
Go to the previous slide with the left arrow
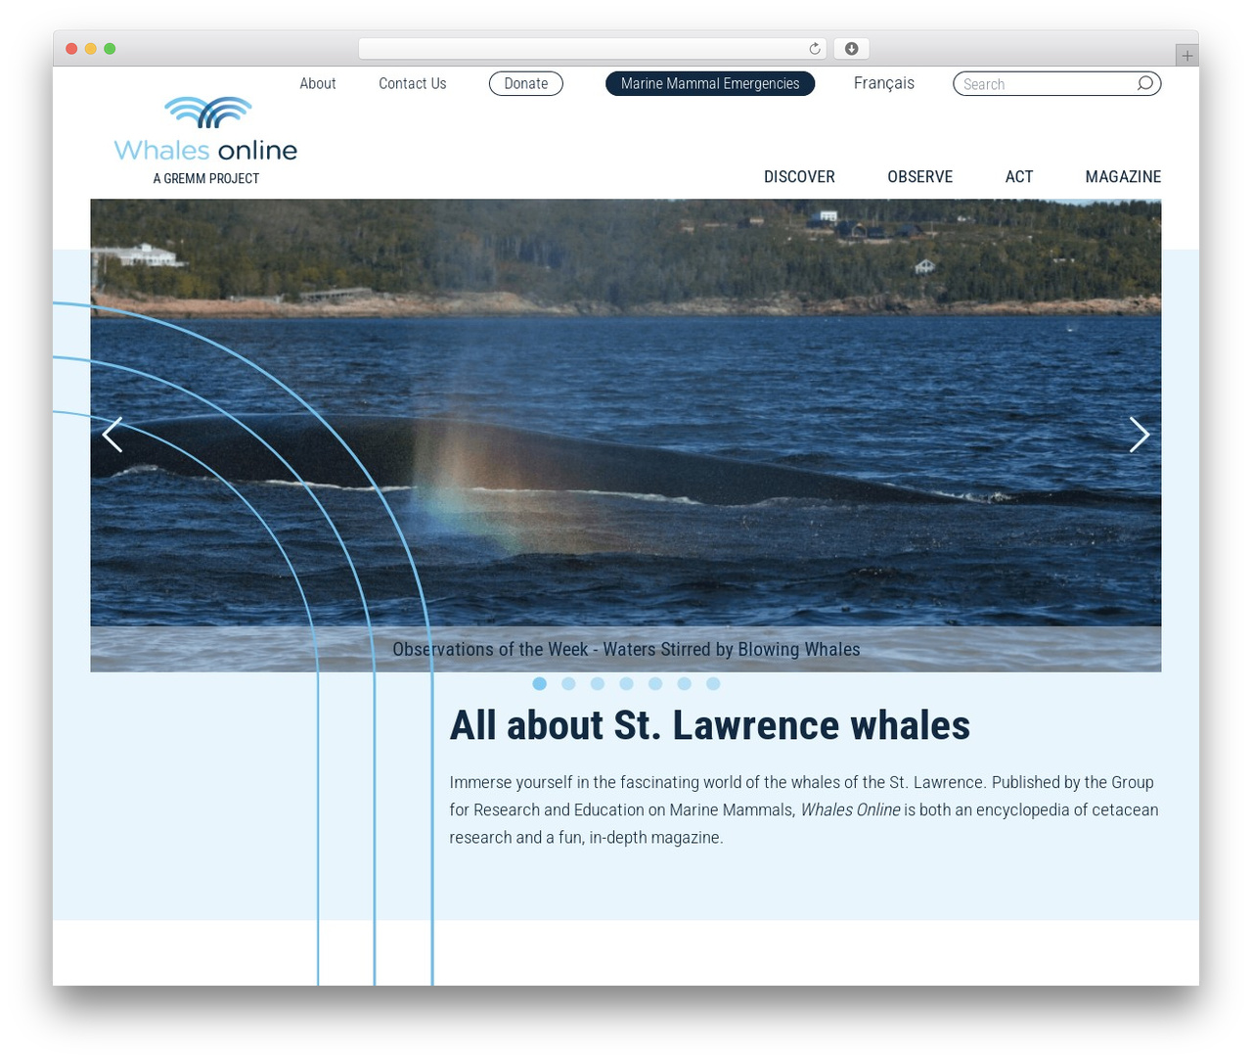pyautogui.click(x=112, y=435)
